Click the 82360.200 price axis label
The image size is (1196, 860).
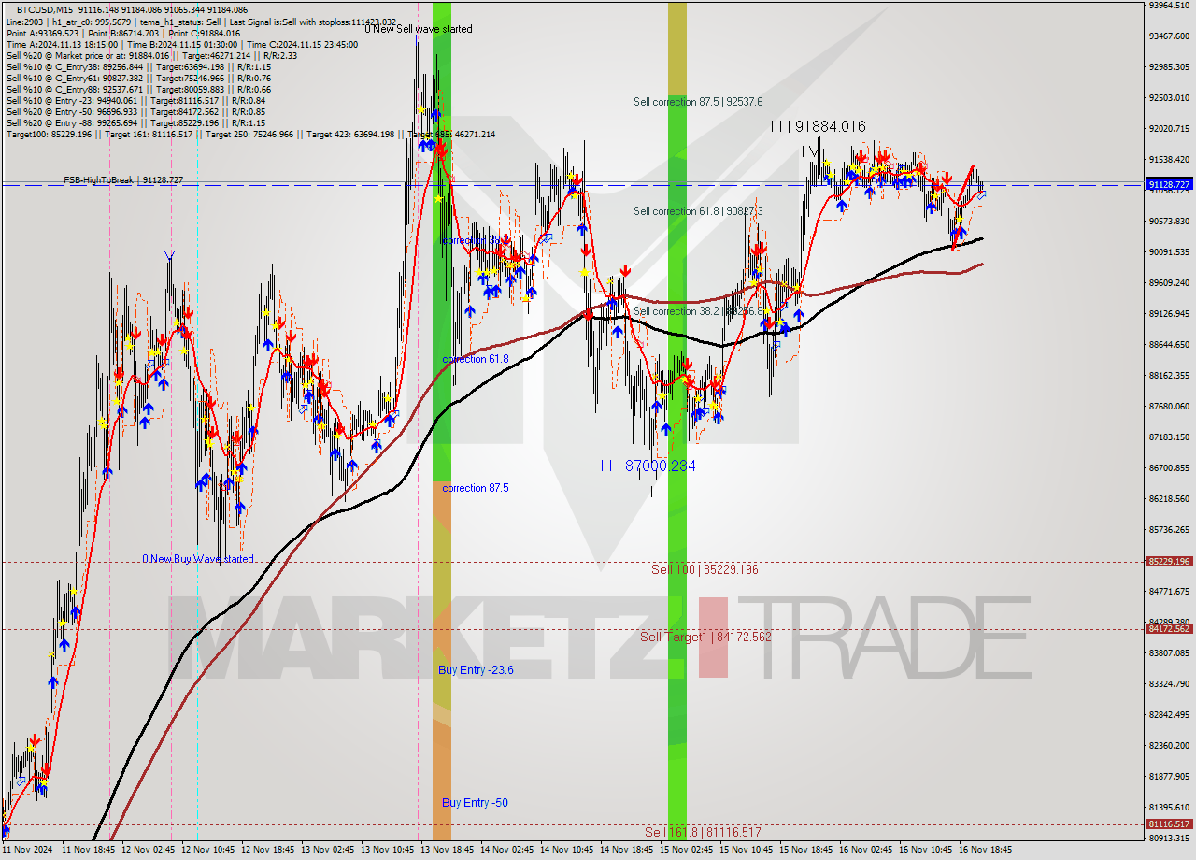(x=1169, y=745)
